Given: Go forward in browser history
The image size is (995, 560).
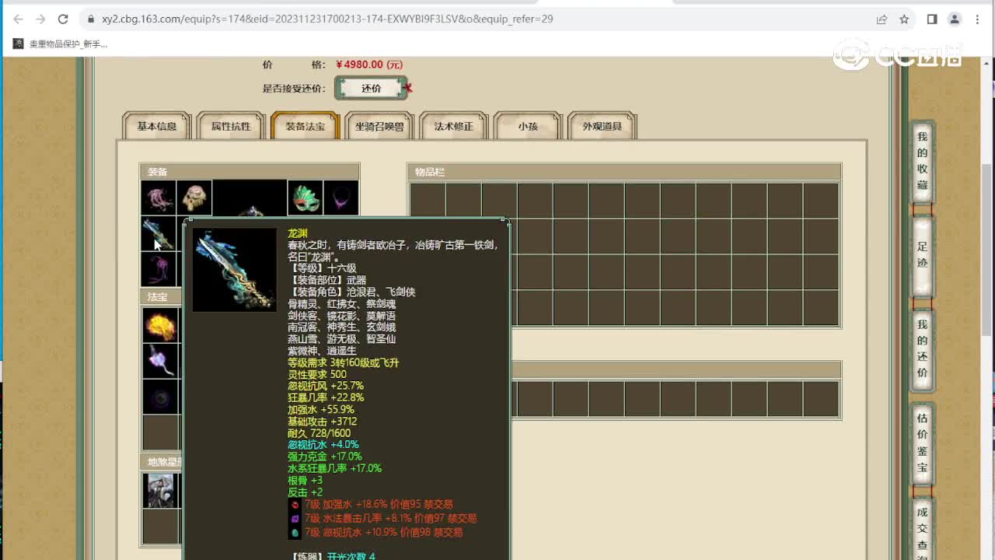Looking at the screenshot, I should [40, 19].
